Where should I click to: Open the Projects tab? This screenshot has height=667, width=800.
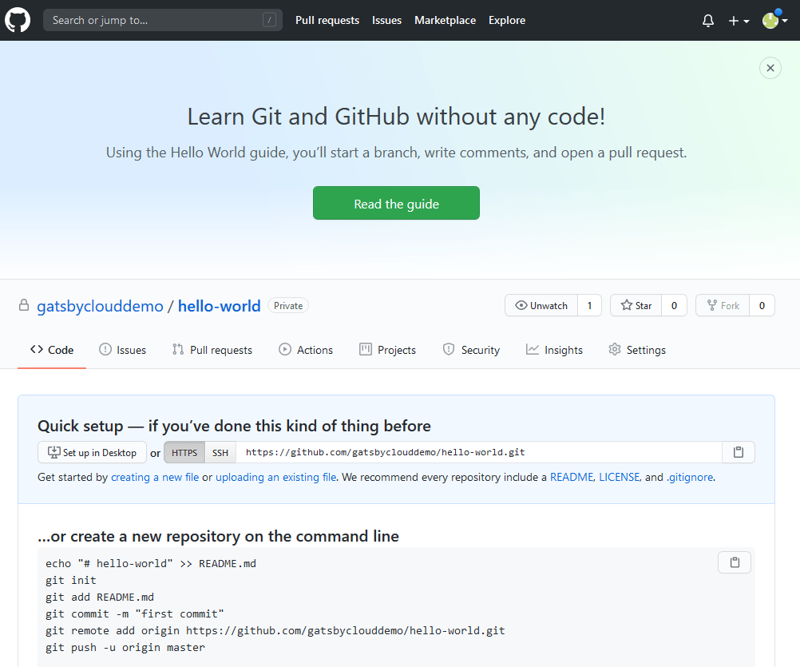pos(388,350)
